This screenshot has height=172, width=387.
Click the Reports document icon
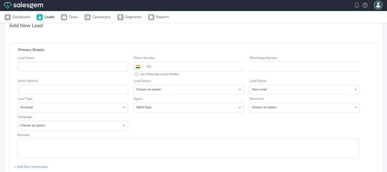151,17
